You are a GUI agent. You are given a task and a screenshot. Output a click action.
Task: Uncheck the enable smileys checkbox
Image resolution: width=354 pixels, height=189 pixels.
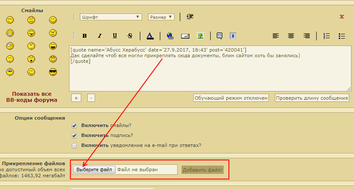click(x=74, y=125)
